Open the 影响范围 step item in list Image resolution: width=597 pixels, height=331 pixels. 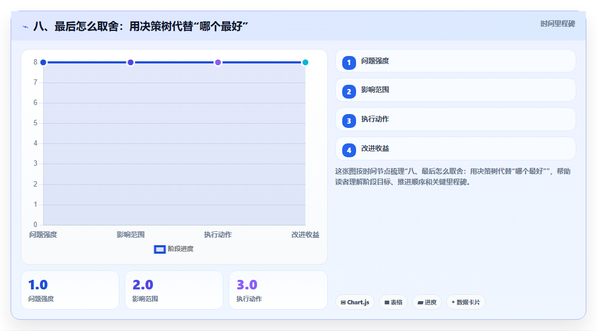tap(455, 90)
